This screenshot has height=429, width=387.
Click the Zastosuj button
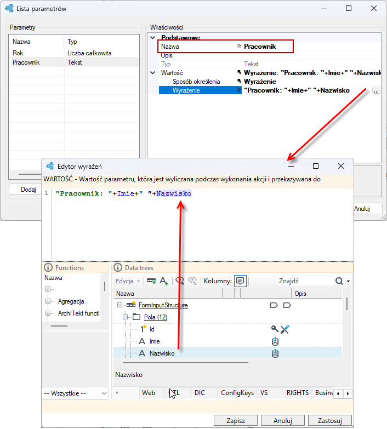pos(330,421)
